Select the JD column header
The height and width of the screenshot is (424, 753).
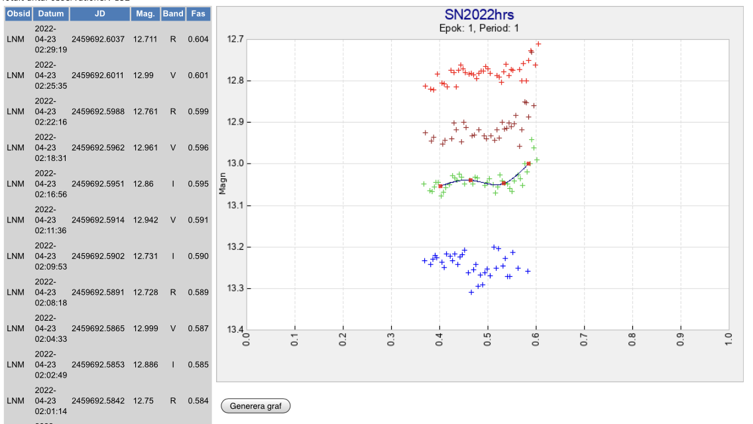(x=97, y=14)
